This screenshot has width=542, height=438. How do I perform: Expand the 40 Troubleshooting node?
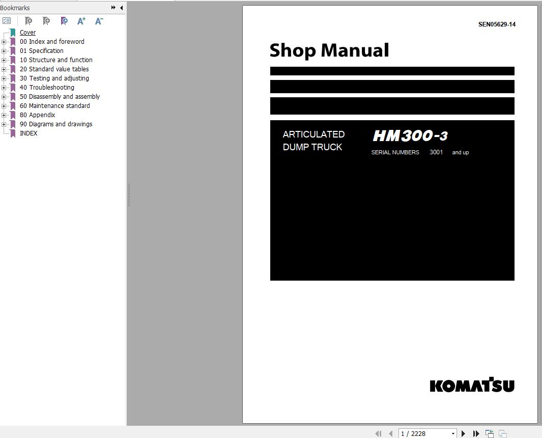[x=4, y=88]
